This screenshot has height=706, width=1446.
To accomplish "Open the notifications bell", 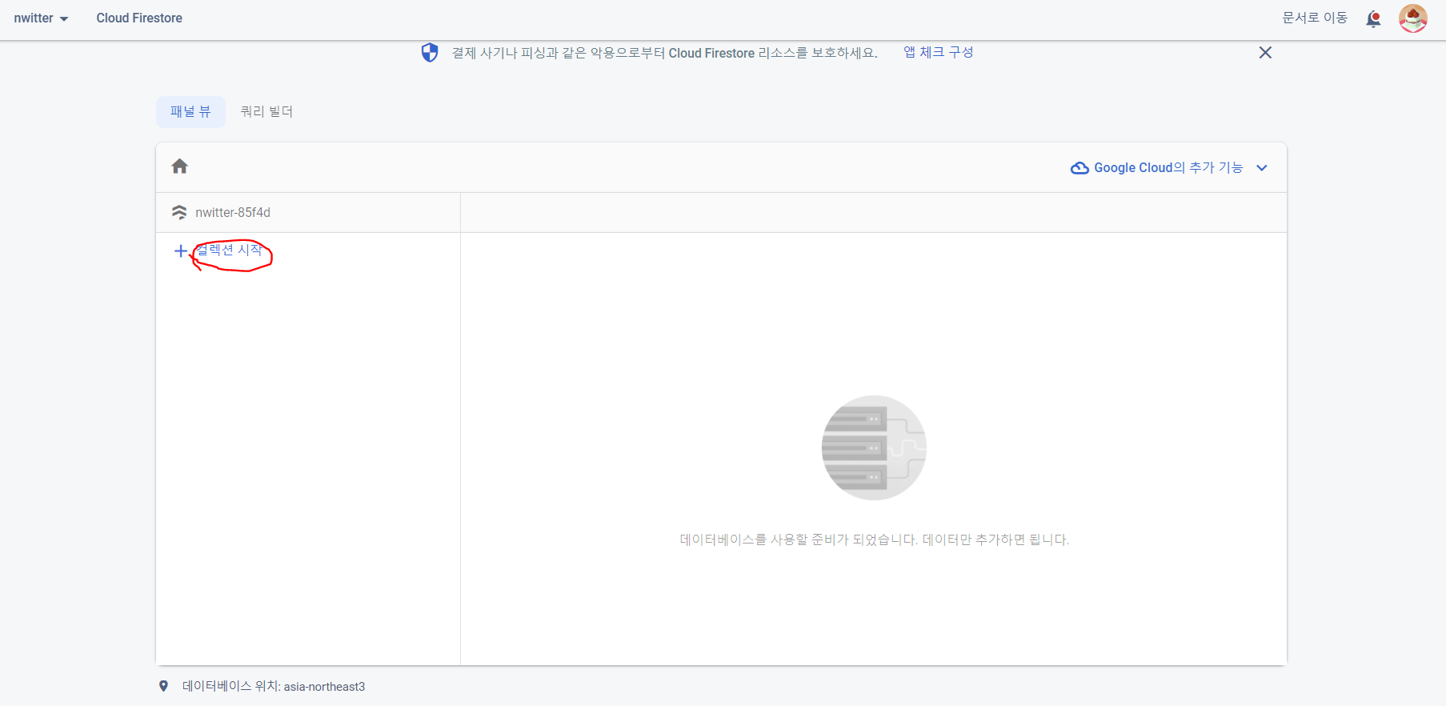I will pyautogui.click(x=1373, y=18).
